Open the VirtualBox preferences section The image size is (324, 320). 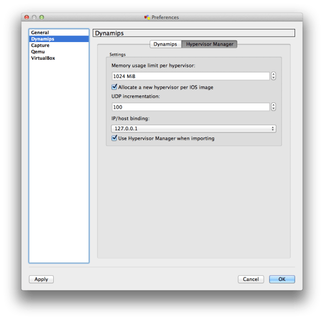59,58
